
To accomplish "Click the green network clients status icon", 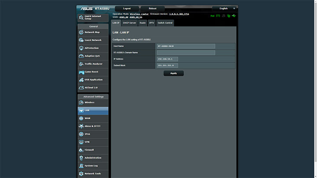I will click(229, 16).
